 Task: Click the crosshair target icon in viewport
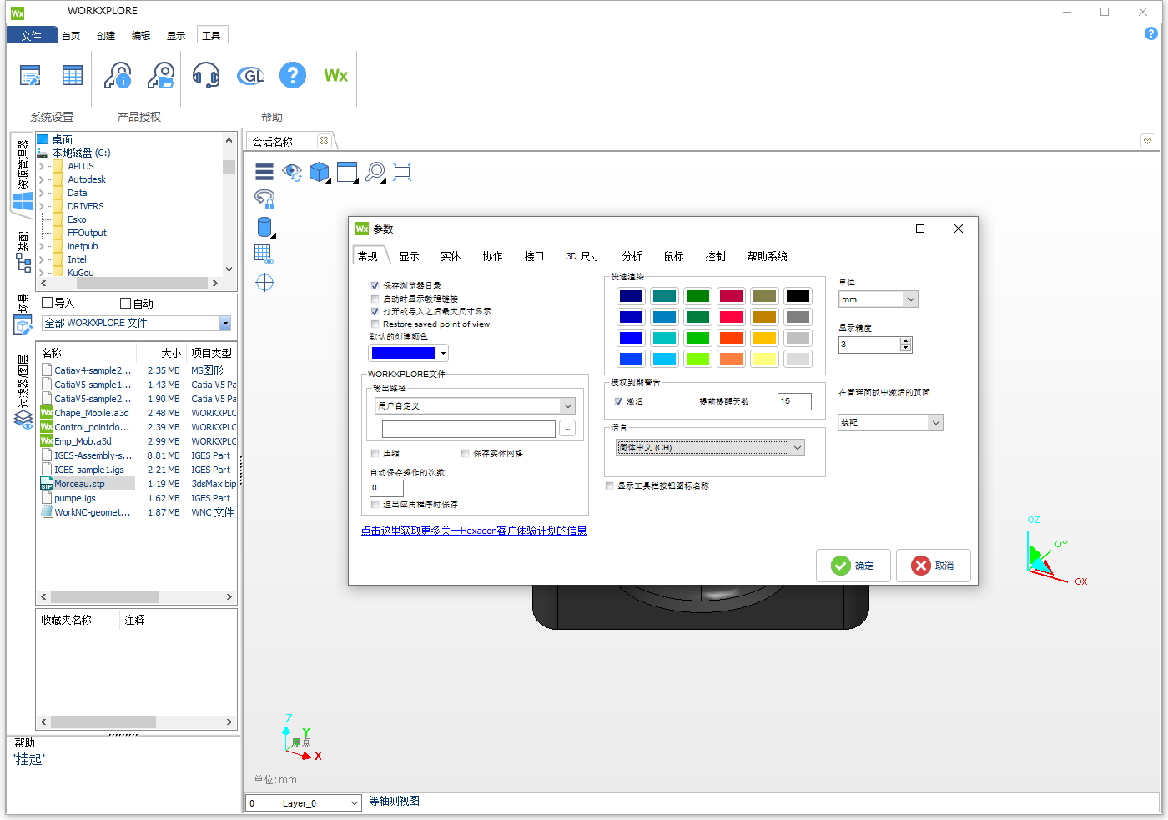[x=264, y=283]
